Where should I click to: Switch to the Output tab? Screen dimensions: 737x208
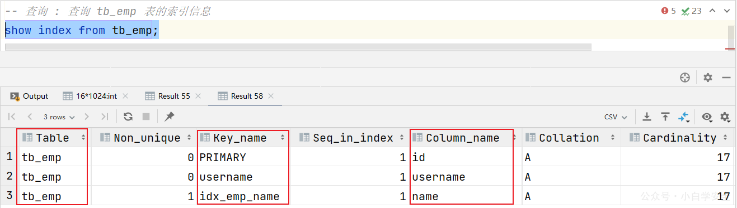(30, 96)
